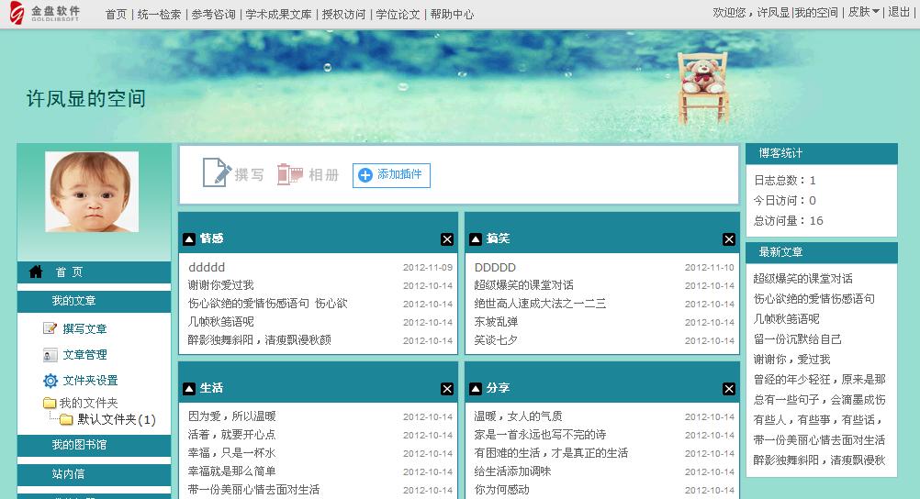This screenshot has height=499, width=920.
Task: Collapse the 分享 panel with triangle icon
Action: 476,389
